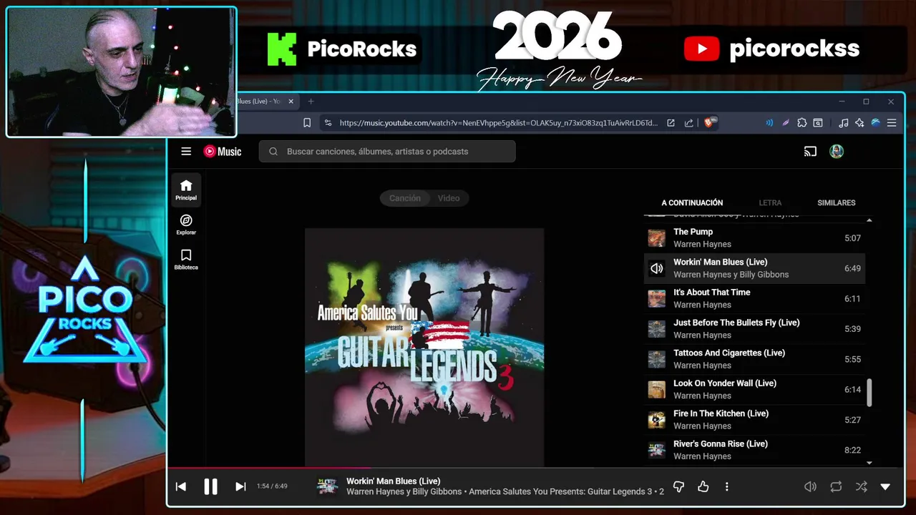Click The Pump thumbnail in queue
Screen dimensions: 916x515
point(656,238)
